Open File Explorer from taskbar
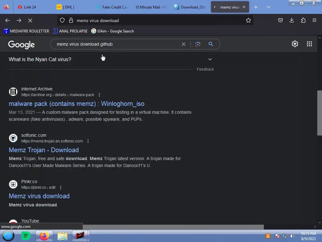 pyautogui.click(x=63, y=236)
